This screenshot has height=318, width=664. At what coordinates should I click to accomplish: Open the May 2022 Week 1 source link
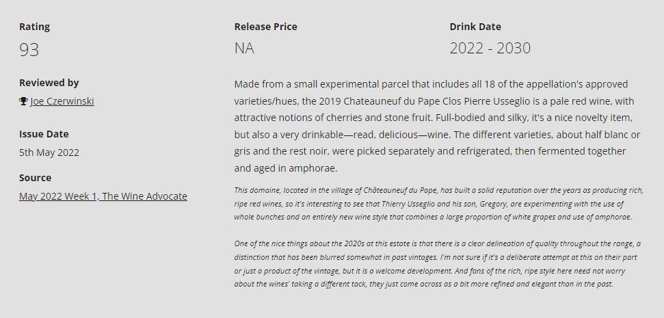(x=103, y=196)
